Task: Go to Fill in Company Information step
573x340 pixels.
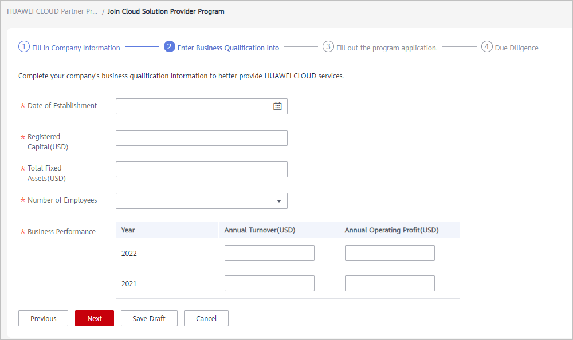Action: click(x=76, y=48)
